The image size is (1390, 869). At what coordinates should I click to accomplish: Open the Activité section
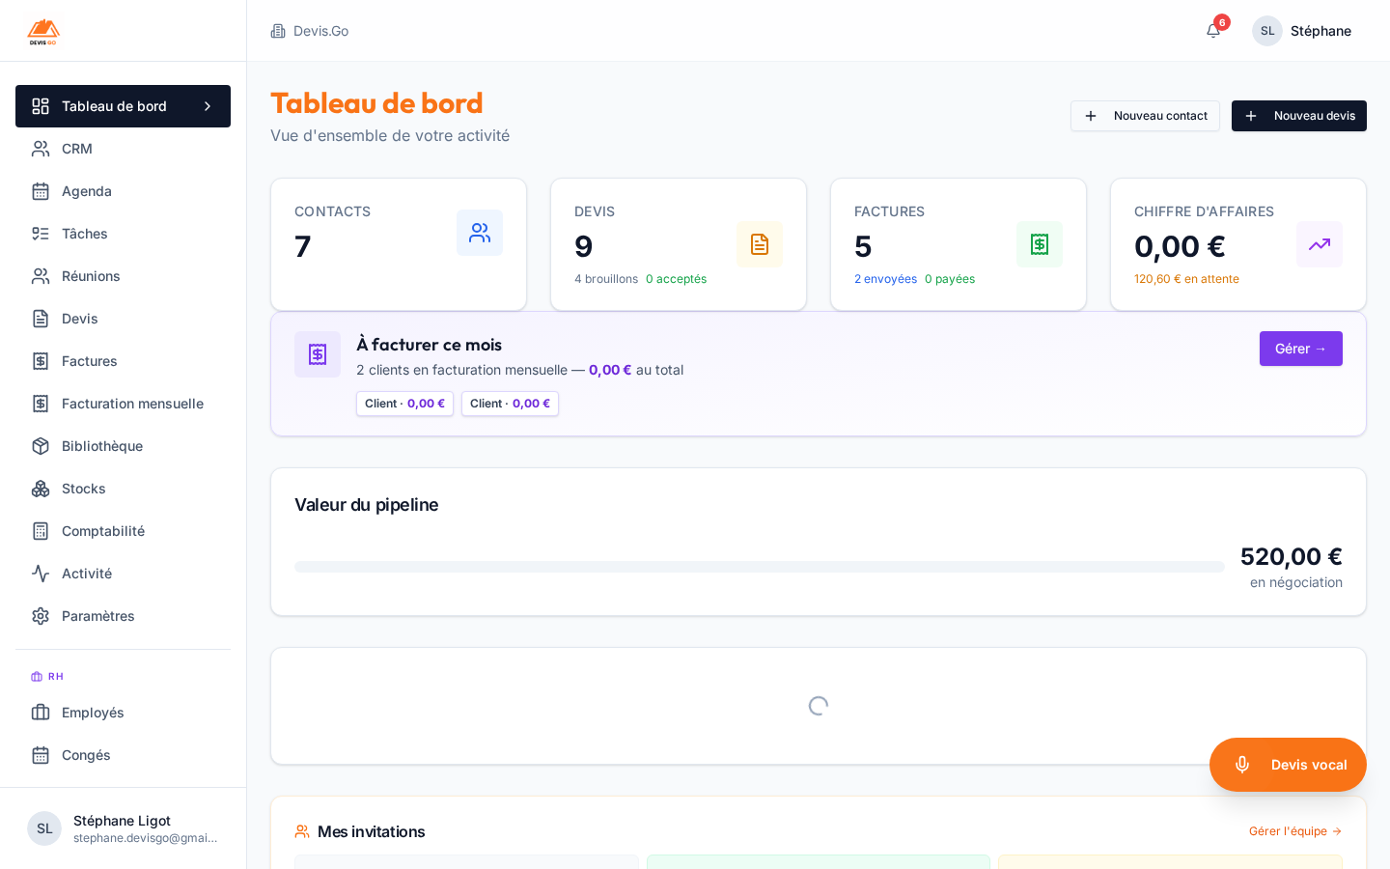123,574
